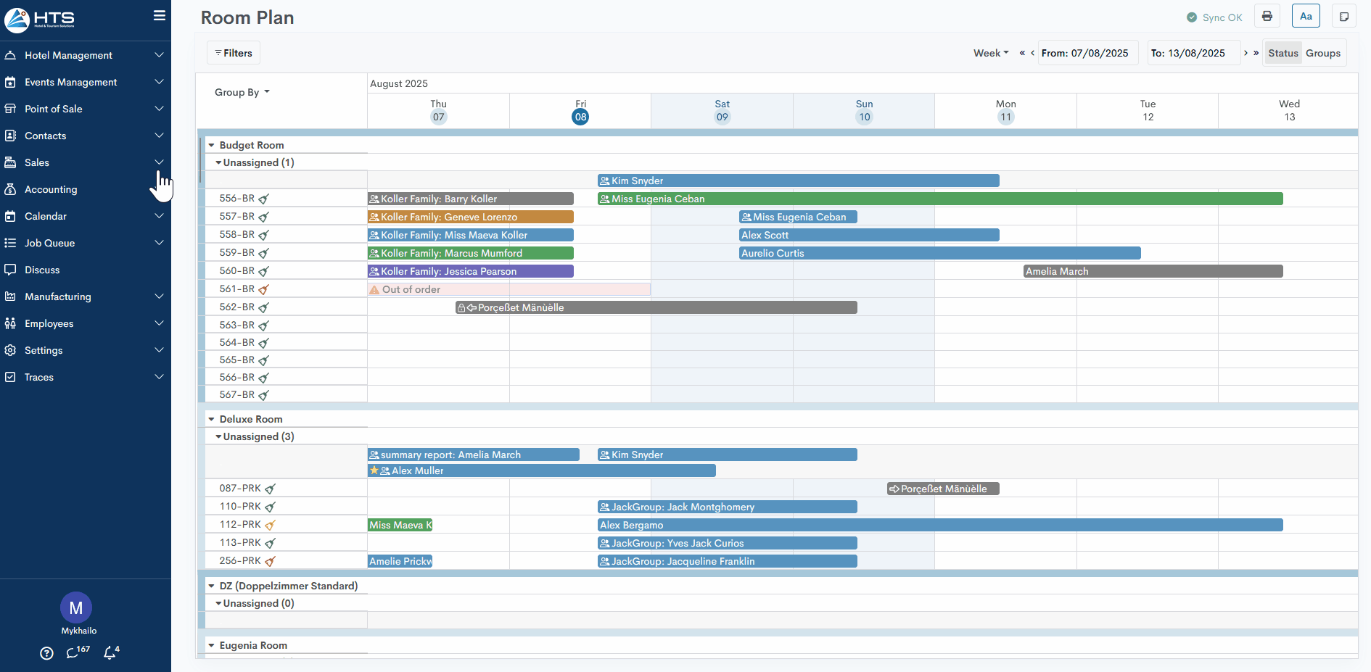Open notifications bell icon

coord(110,653)
